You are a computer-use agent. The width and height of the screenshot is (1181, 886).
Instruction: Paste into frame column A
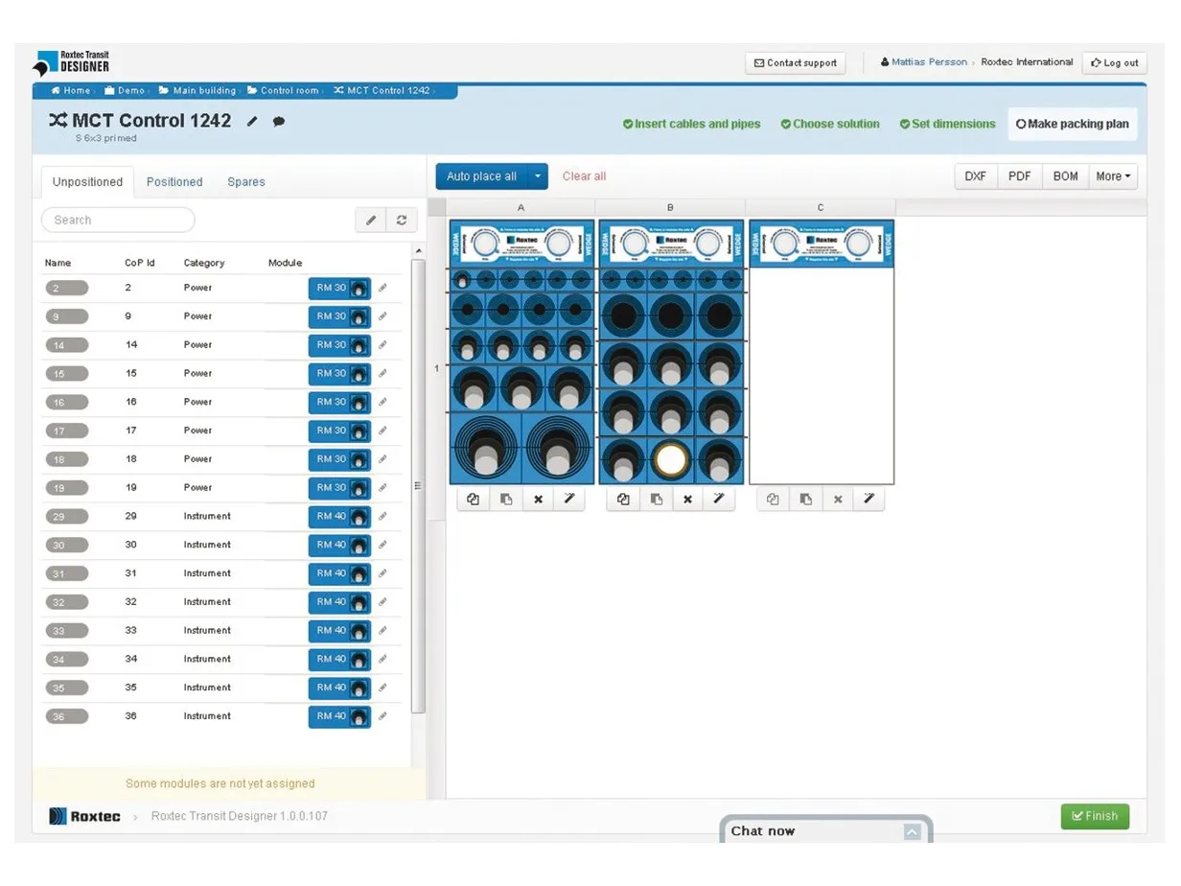(x=506, y=500)
